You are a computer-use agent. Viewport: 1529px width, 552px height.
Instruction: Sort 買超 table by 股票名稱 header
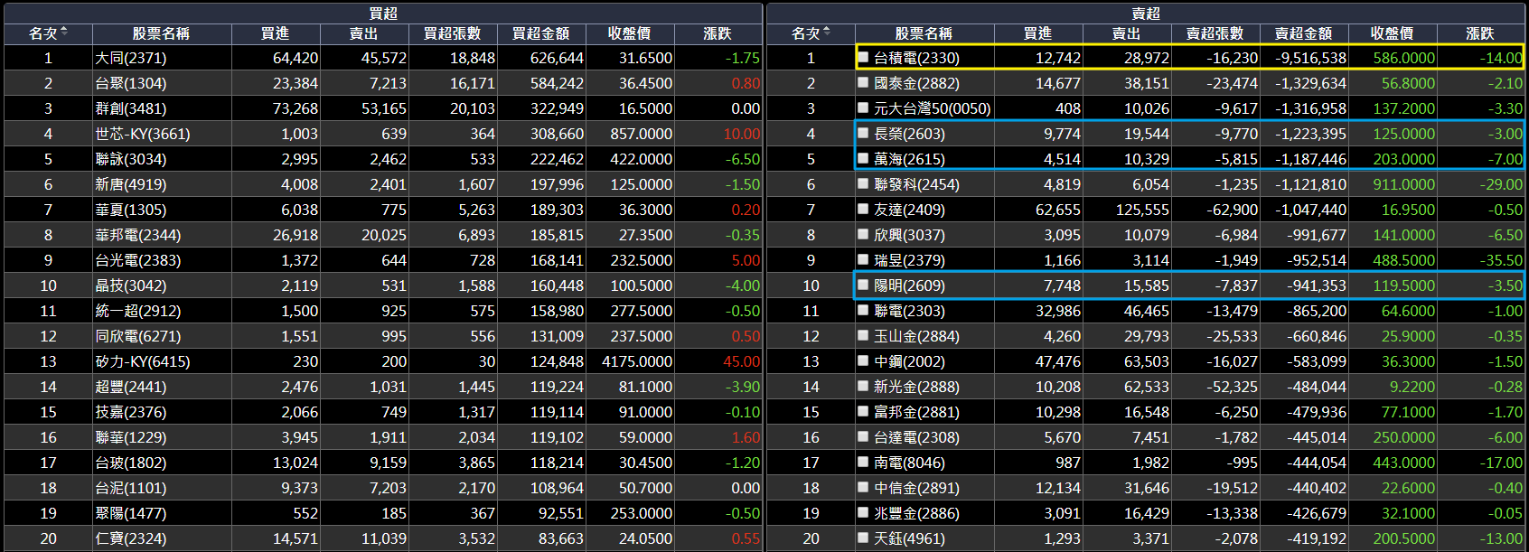(x=161, y=33)
